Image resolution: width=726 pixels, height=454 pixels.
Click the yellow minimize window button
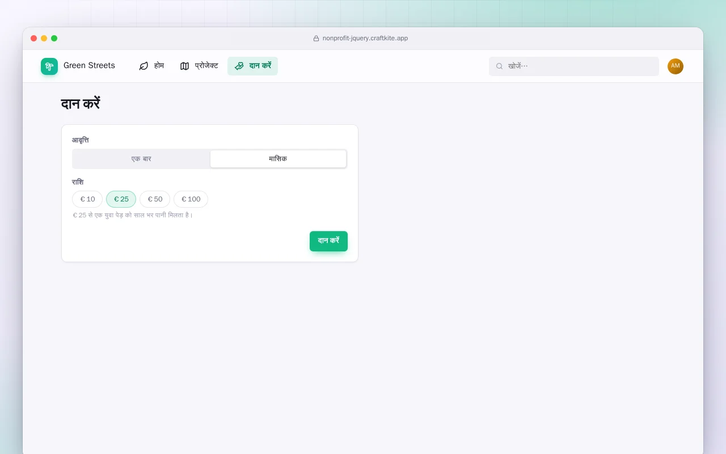point(44,39)
